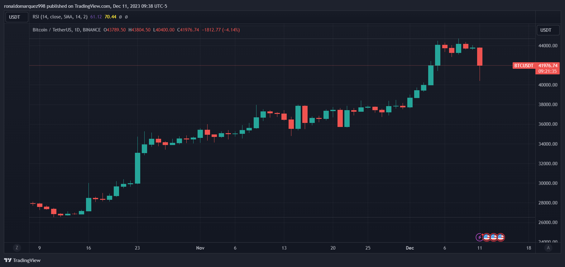Screen dimensions: 565x267
Task: Click the 32000.00 price axis label
Action: pyautogui.click(x=548, y=164)
